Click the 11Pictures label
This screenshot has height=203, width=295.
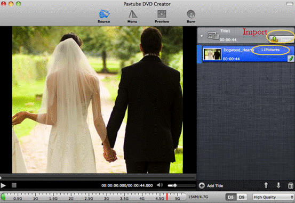pyautogui.click(x=270, y=50)
